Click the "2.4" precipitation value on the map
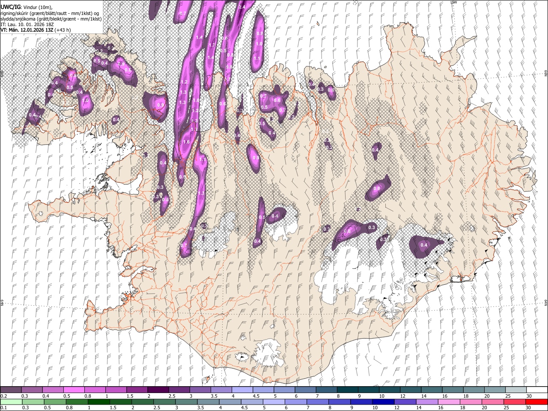The width and height of the screenshot is (548, 411). tap(241, 7)
